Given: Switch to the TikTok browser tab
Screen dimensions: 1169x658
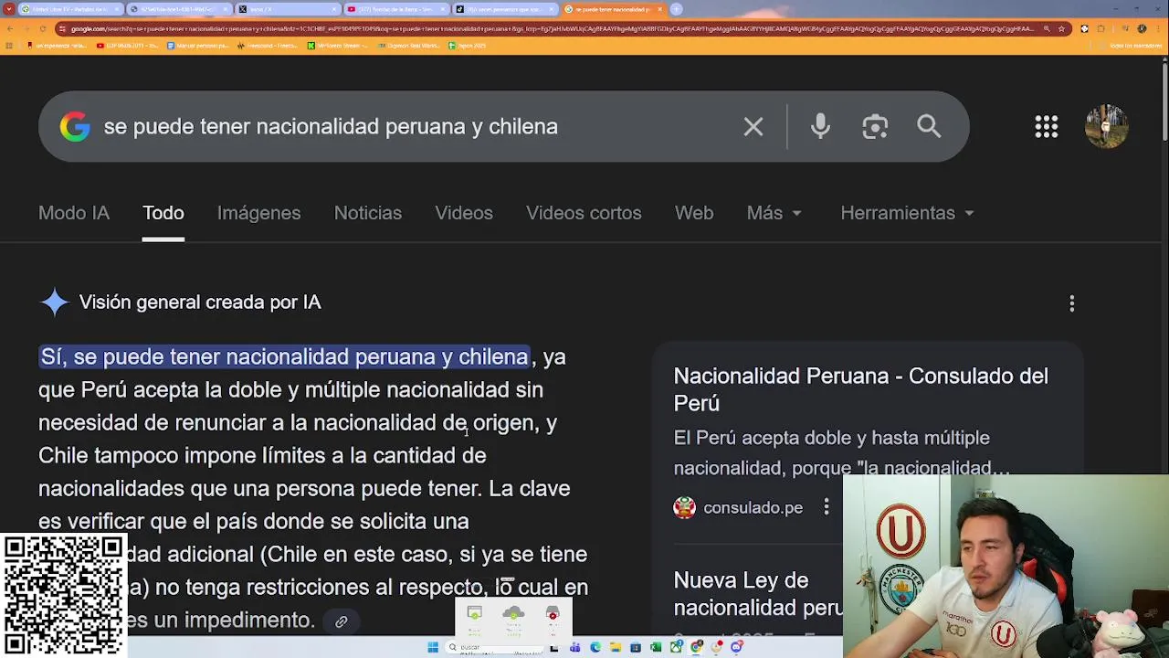Looking at the screenshot, I should (x=505, y=9).
